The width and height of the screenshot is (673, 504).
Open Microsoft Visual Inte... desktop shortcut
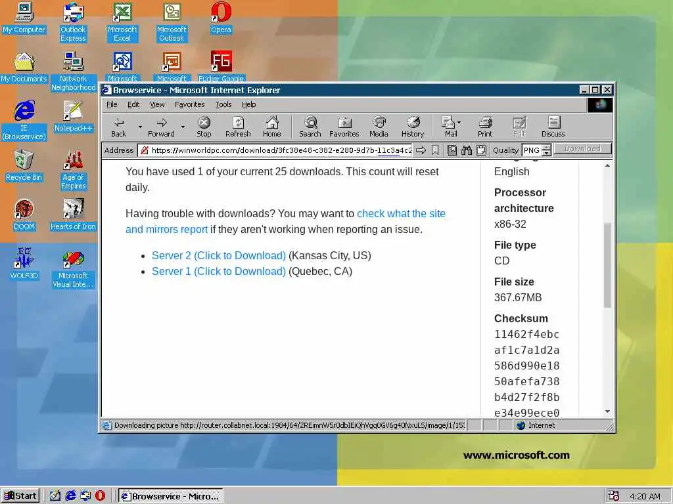click(74, 268)
